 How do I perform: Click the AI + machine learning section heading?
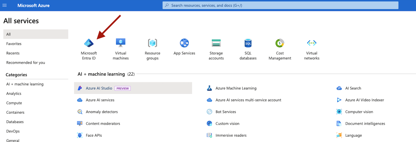click(x=101, y=74)
